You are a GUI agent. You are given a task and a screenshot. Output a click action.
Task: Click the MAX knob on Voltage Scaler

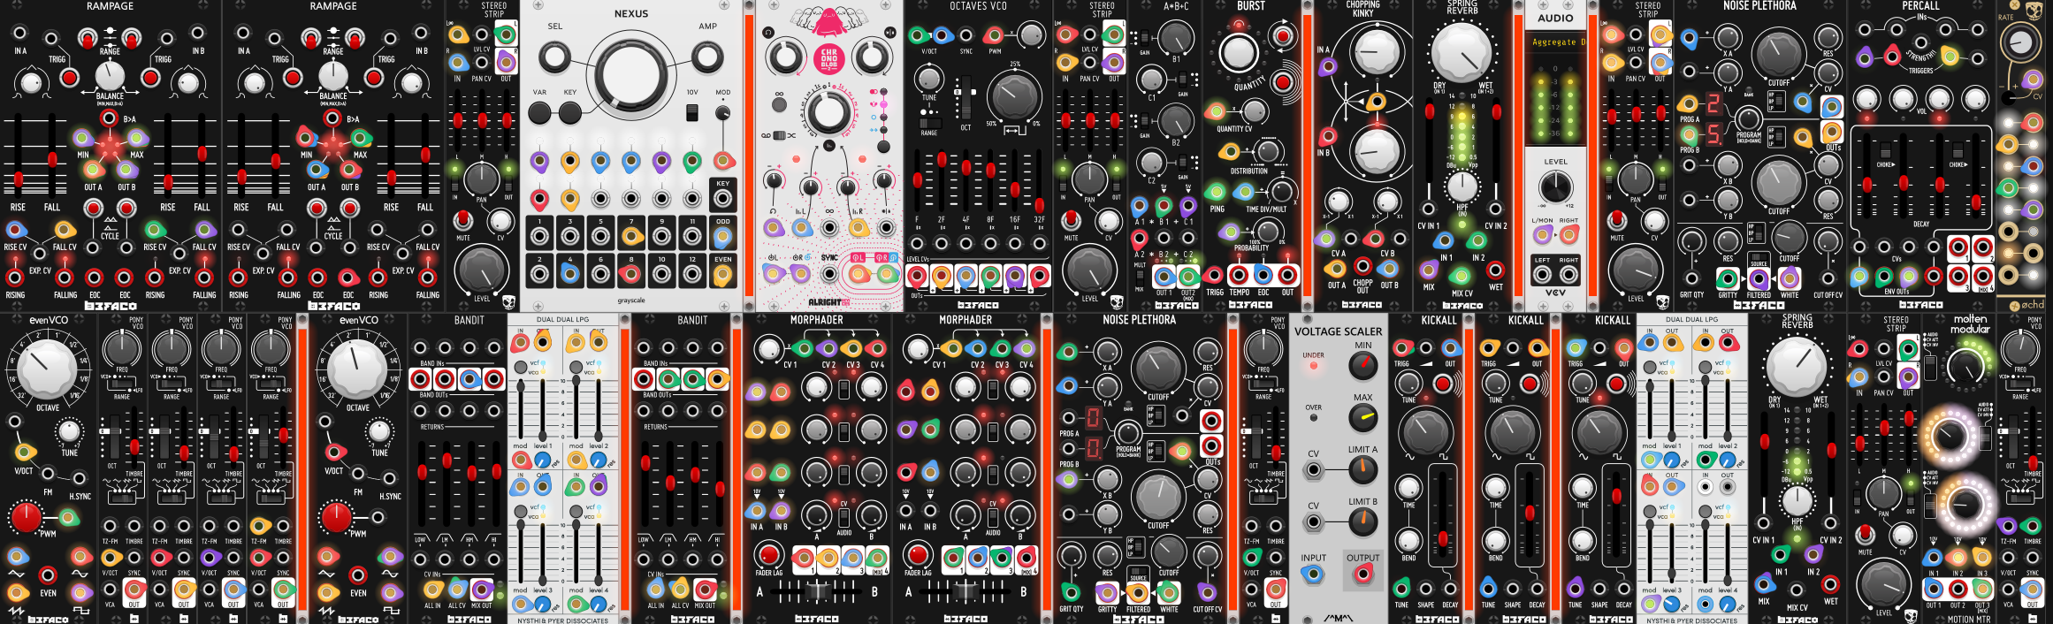1363,417
